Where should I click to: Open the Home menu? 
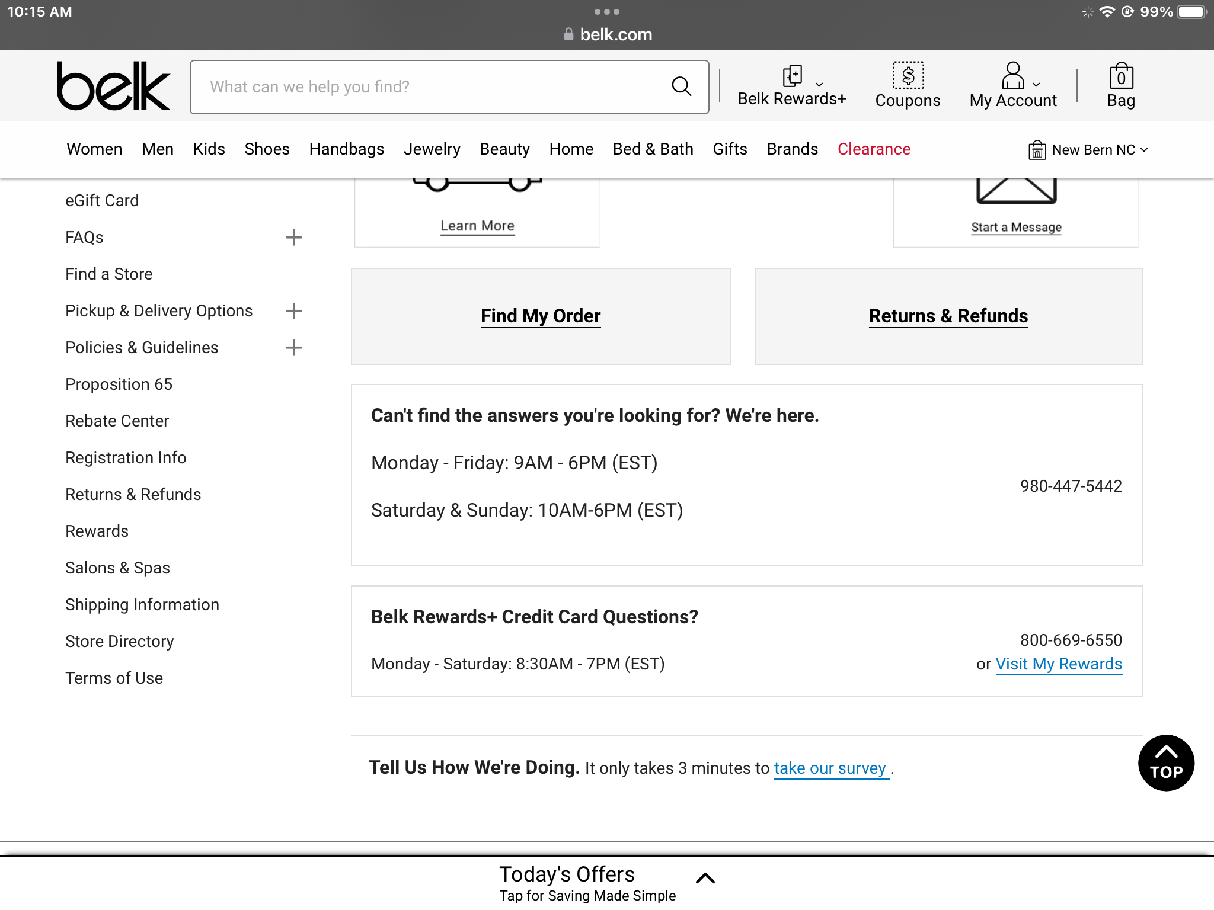point(571,149)
